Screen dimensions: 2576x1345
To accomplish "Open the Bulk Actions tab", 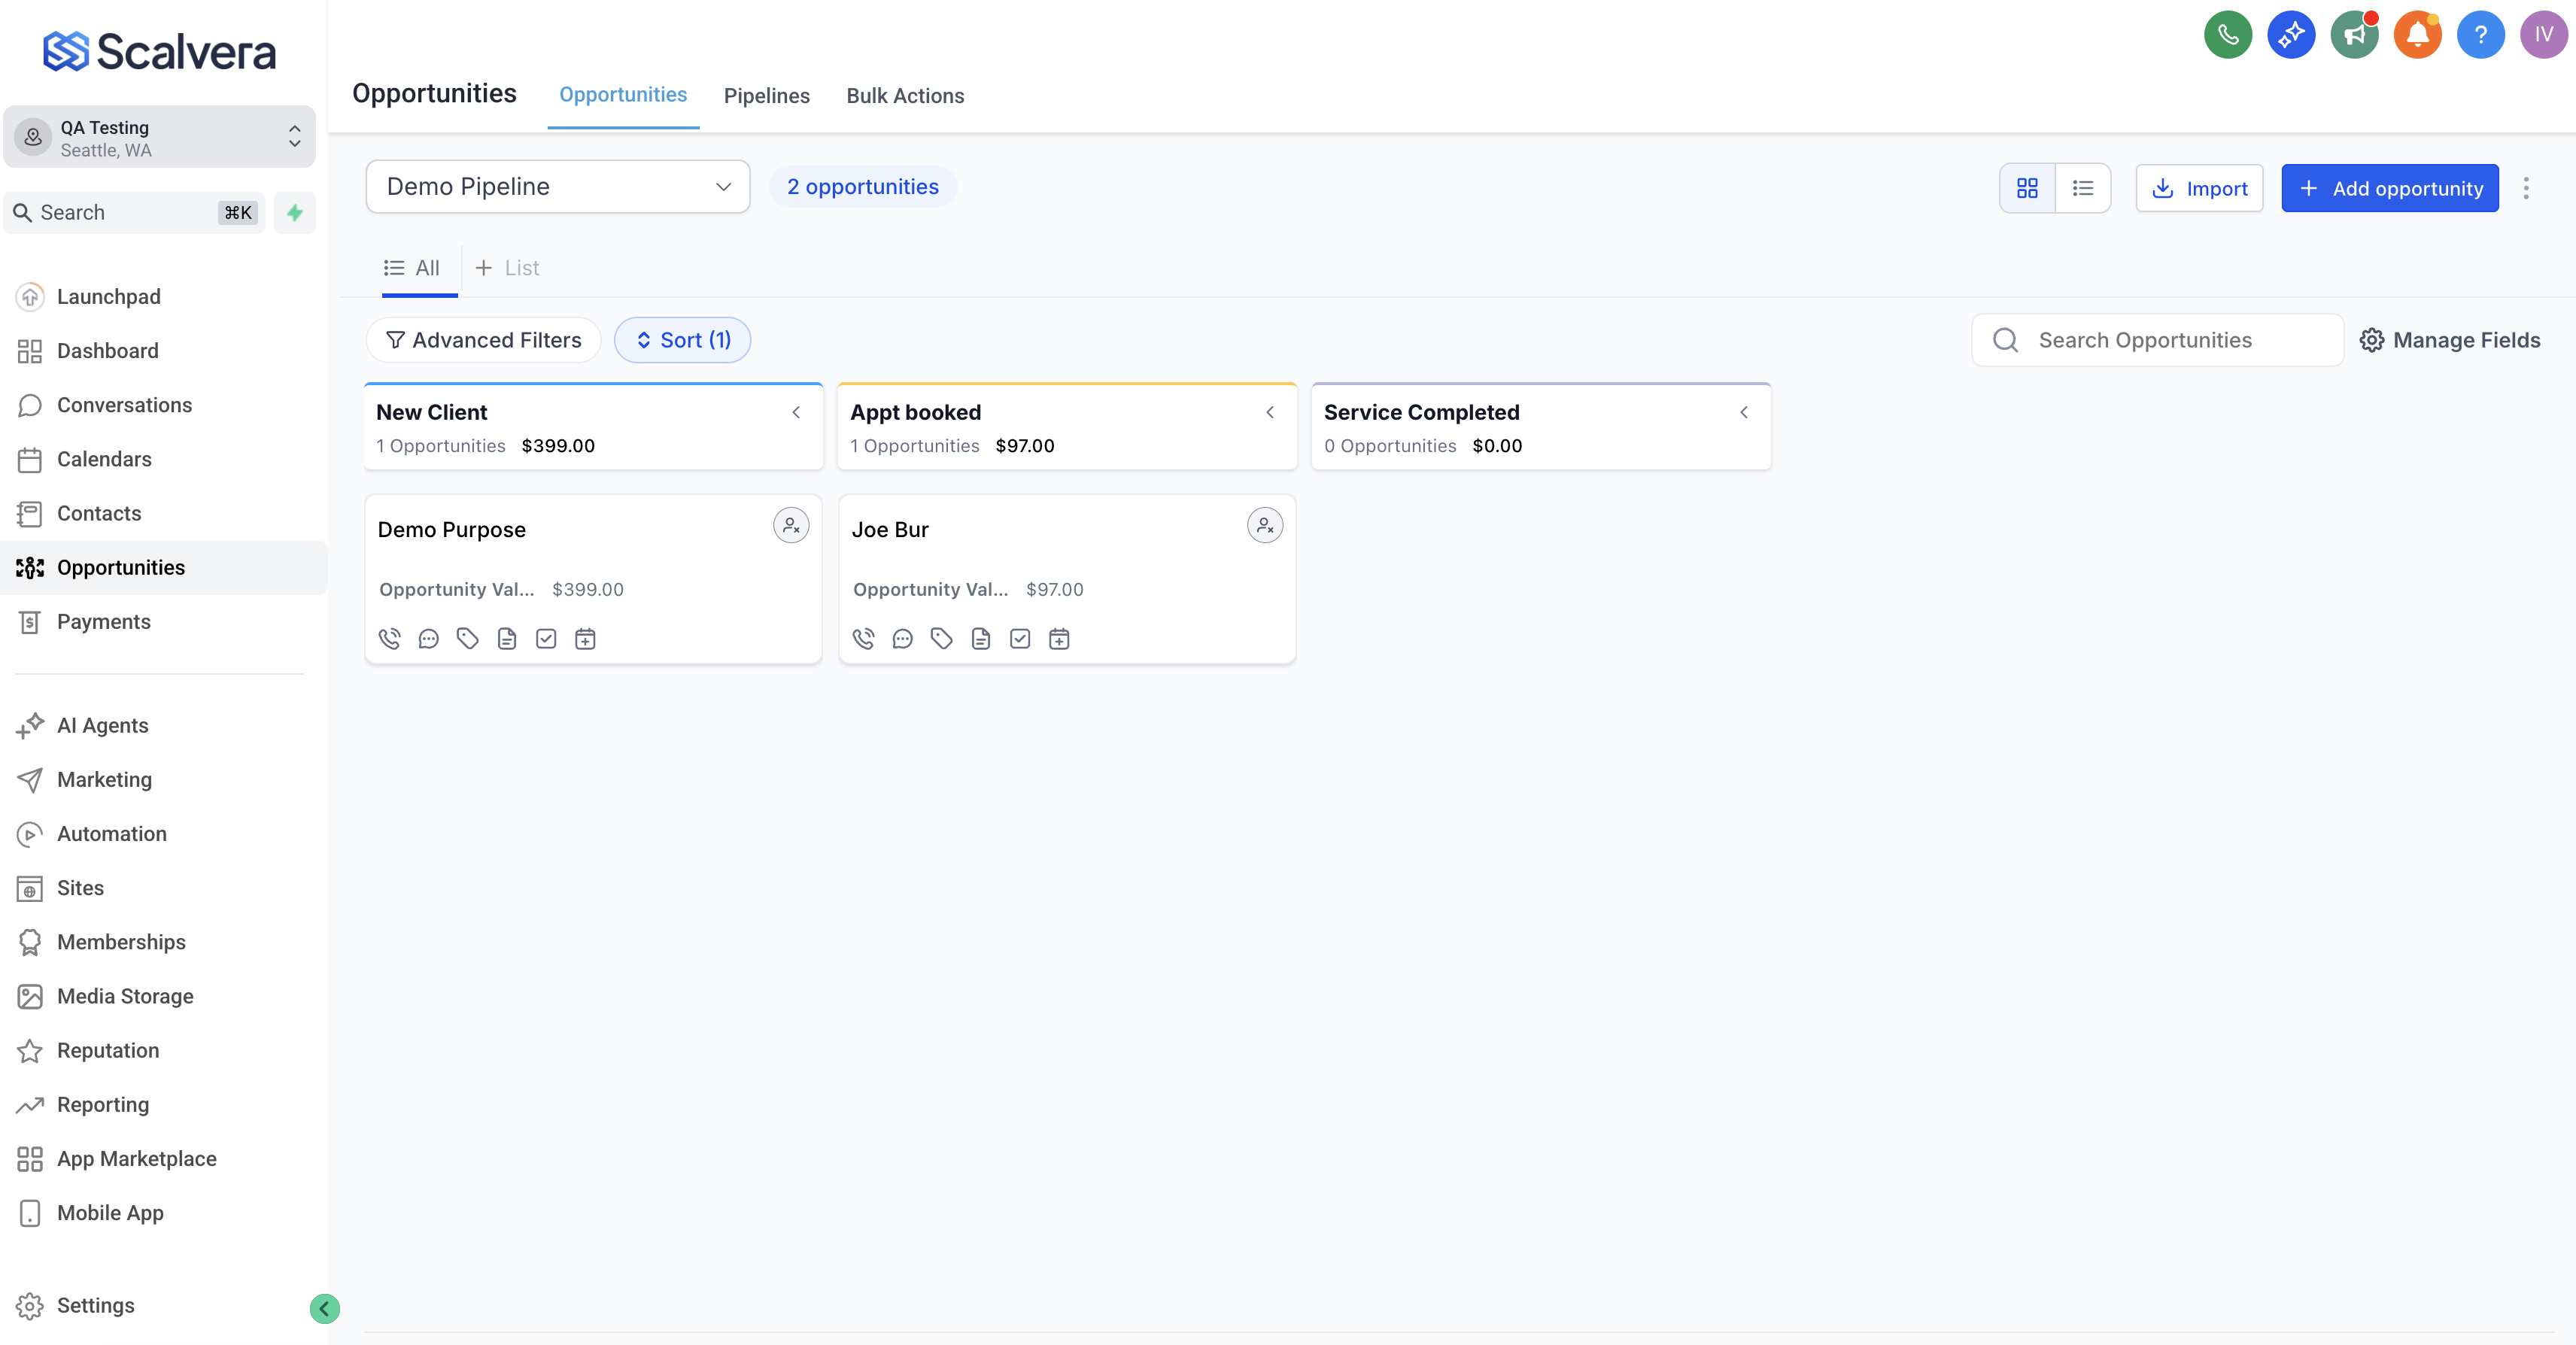I will pyautogui.click(x=904, y=95).
